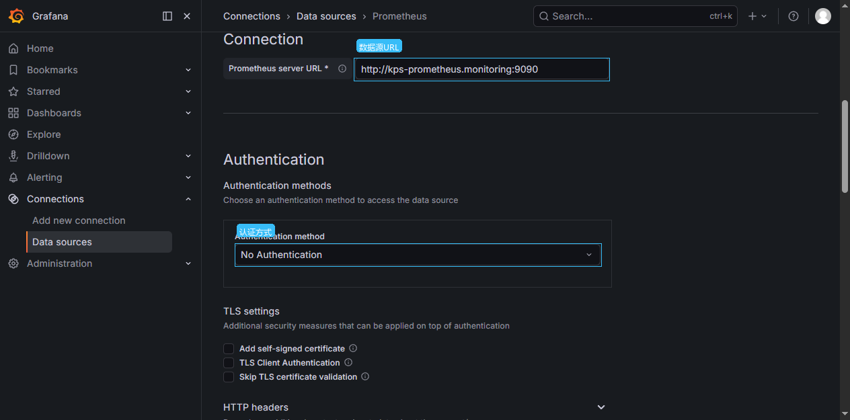Show Prometheus server URL info tooltip icon
Screen dimensions: 850x420
pos(342,69)
